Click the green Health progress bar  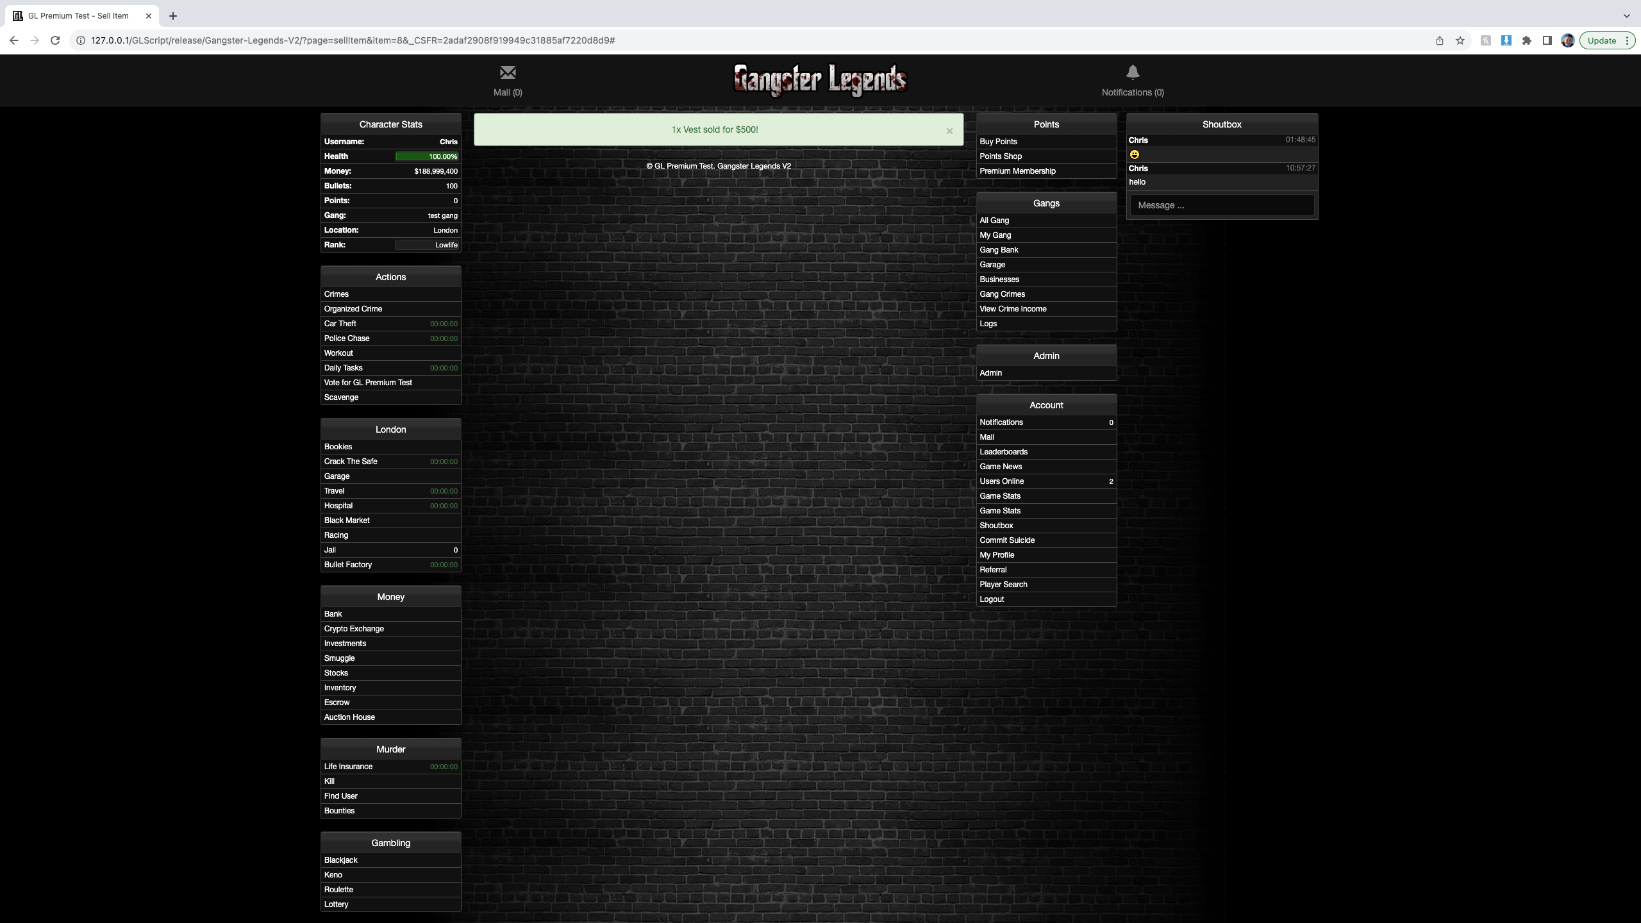[426, 156]
